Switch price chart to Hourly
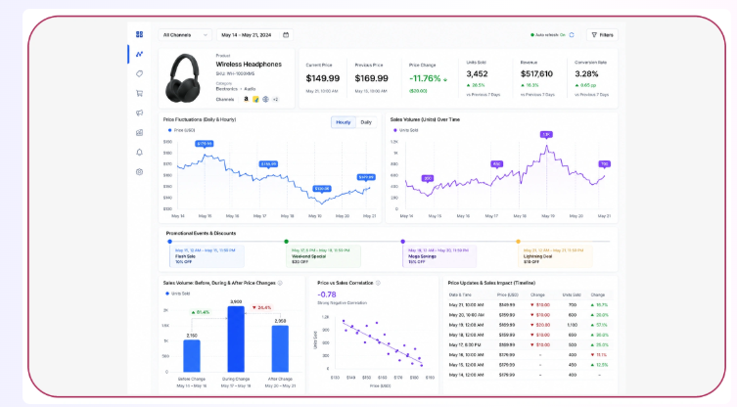The image size is (737, 407). (x=344, y=122)
